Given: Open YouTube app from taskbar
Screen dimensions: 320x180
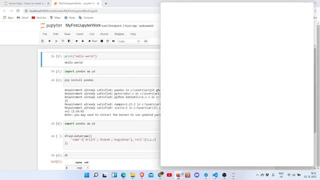Looking at the screenshot, I should coord(169,175).
